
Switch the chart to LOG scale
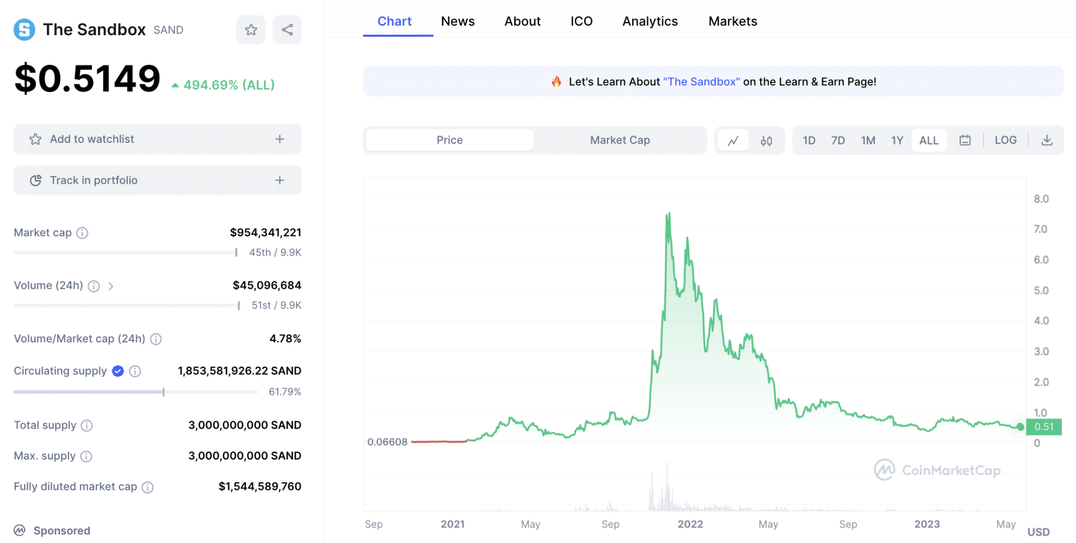(x=1005, y=140)
